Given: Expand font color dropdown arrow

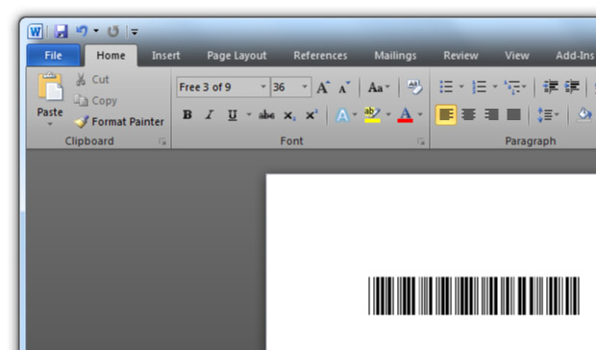Looking at the screenshot, I should pos(420,114).
